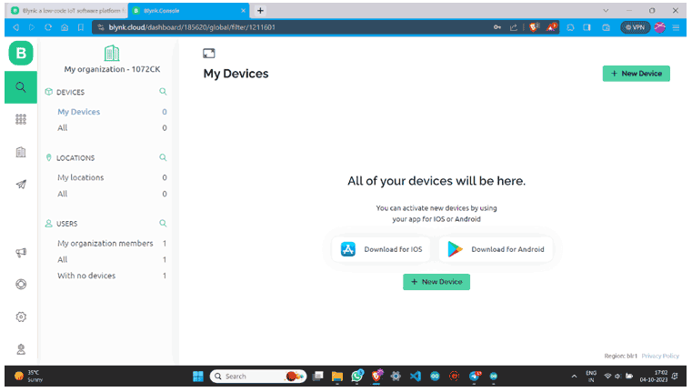Select My Devices in the devices list
Image resolution: width=692 pixels, height=392 pixels.
[79, 112]
